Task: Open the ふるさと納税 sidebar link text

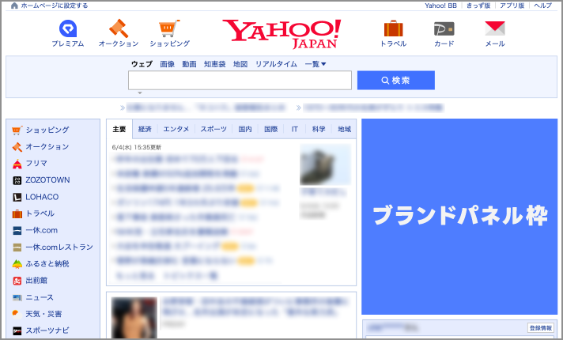Action: pyautogui.click(x=47, y=264)
